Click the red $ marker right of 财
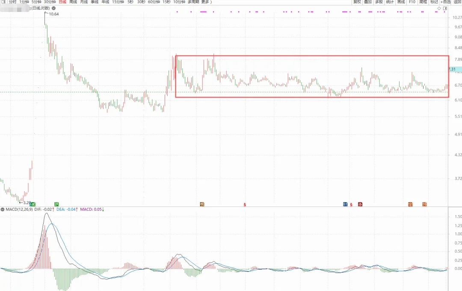Viewport: 462px width, 291px height. click(x=351, y=204)
